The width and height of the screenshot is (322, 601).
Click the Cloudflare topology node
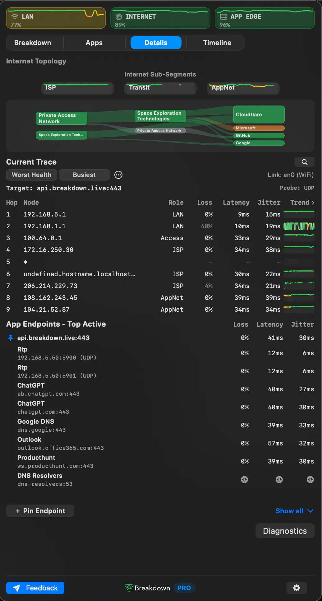259,114
